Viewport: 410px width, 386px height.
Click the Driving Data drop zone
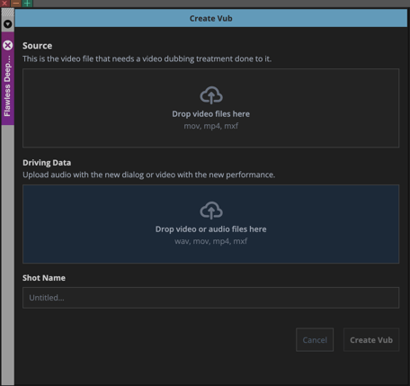click(210, 224)
